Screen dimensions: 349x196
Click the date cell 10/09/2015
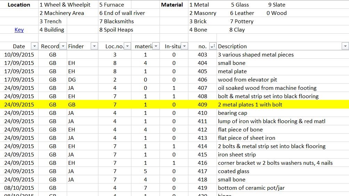pos(19,54)
